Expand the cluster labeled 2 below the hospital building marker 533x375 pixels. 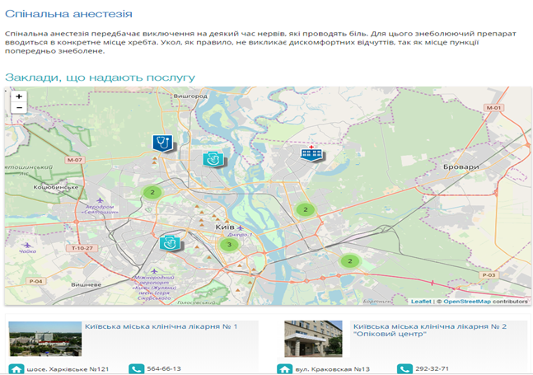(305, 209)
